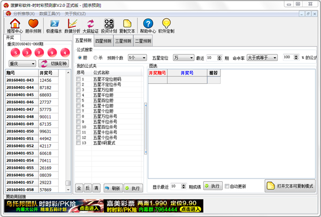Click the draw list scrollbar down arrow

pyautogui.click(x=68, y=190)
